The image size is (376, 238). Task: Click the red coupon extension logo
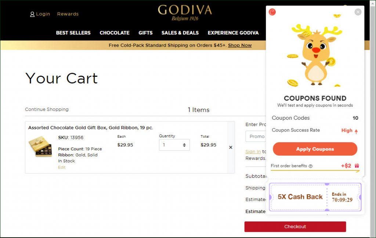coord(272,12)
